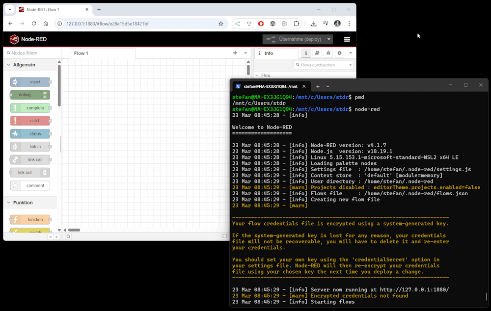This screenshot has width=491, height=311.
Task: Click the complete node in the palette
Action: click(x=30, y=107)
